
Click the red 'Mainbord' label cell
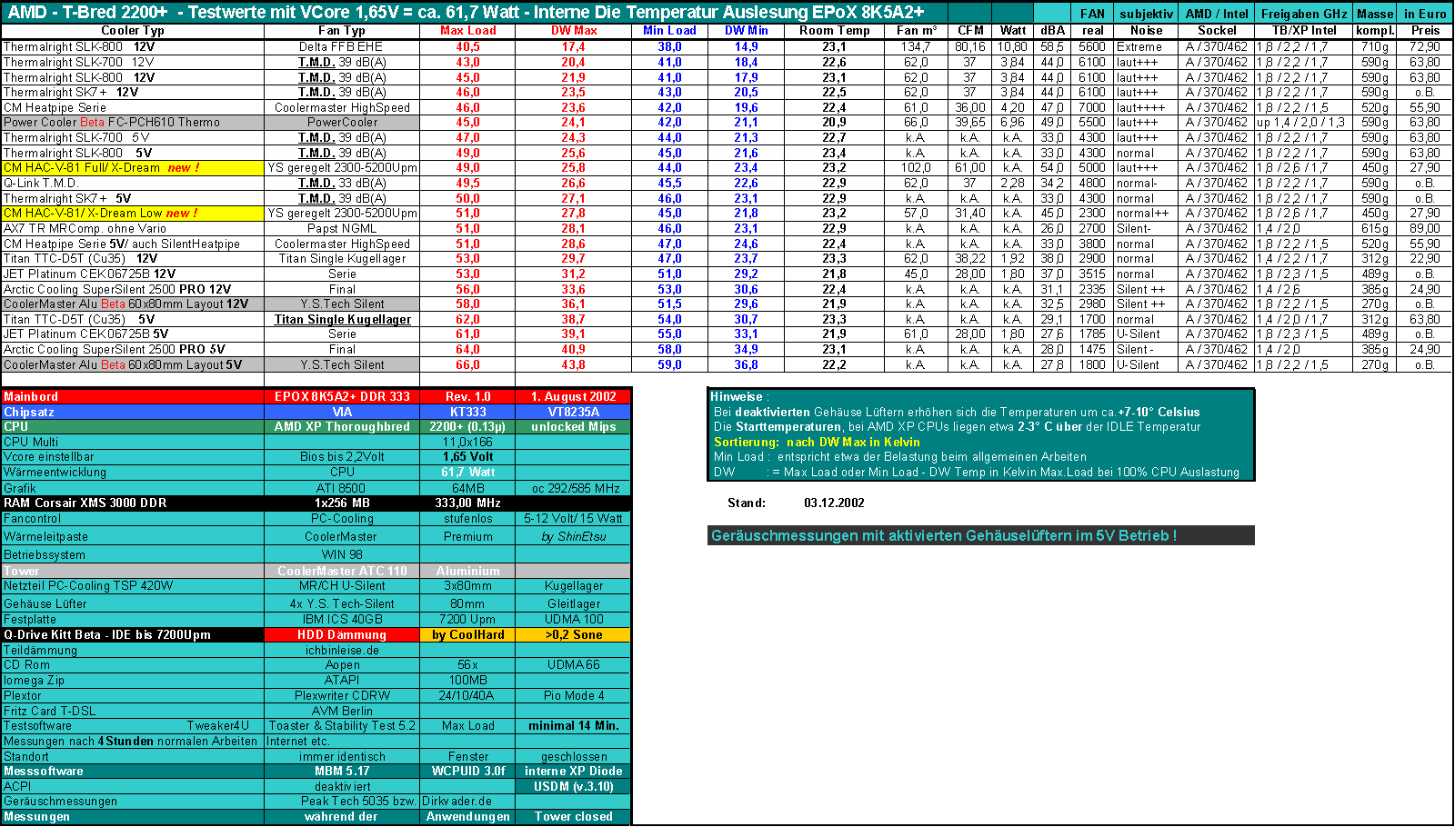[133, 397]
